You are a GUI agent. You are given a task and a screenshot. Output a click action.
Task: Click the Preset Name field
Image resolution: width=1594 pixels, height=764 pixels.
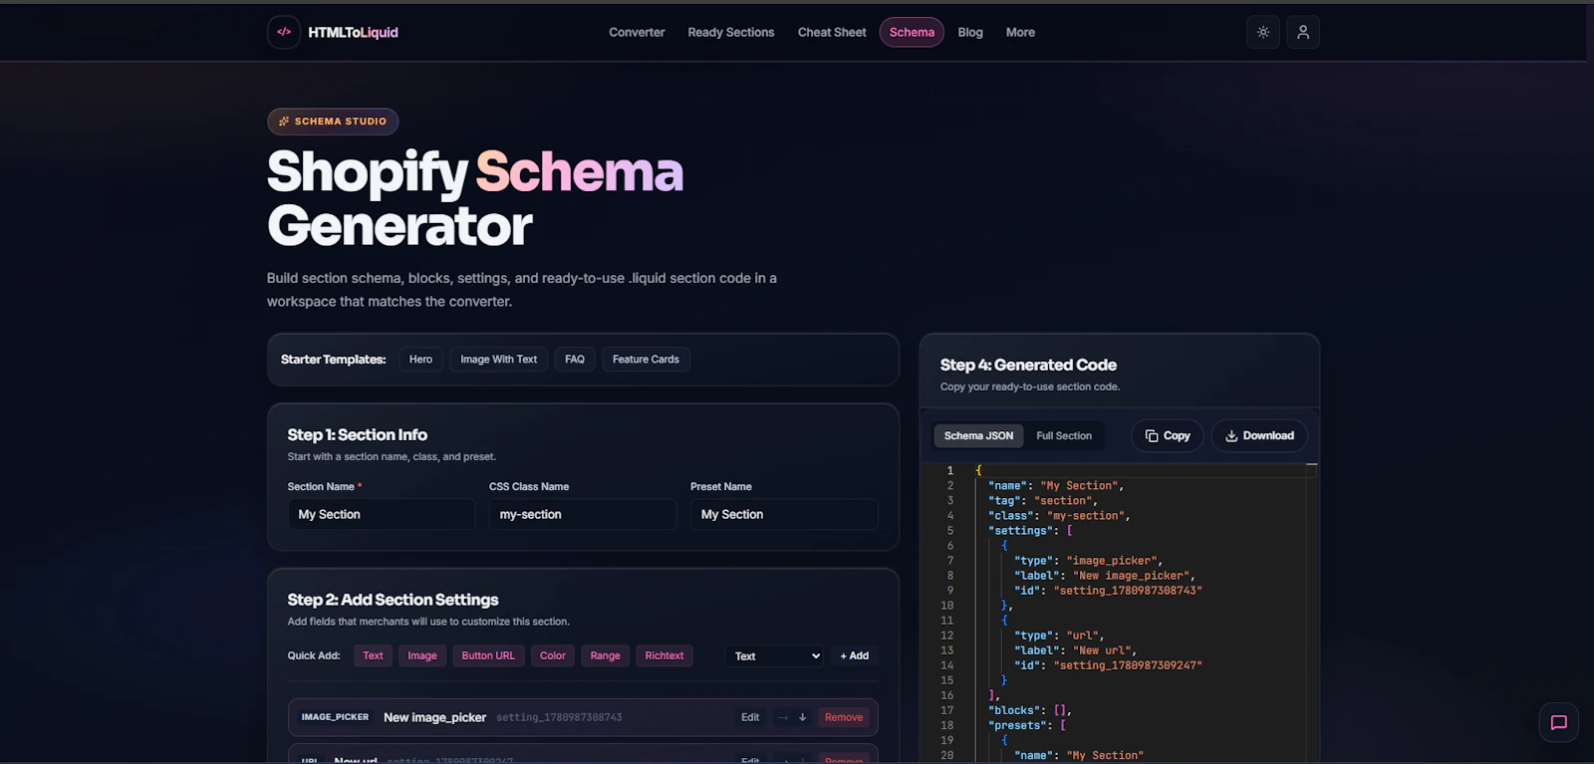pos(784,514)
